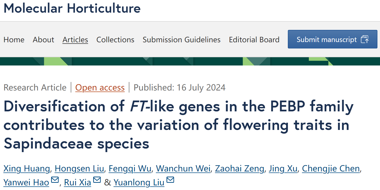Go to the About page
The width and height of the screenshot is (380, 190).
[43, 40]
